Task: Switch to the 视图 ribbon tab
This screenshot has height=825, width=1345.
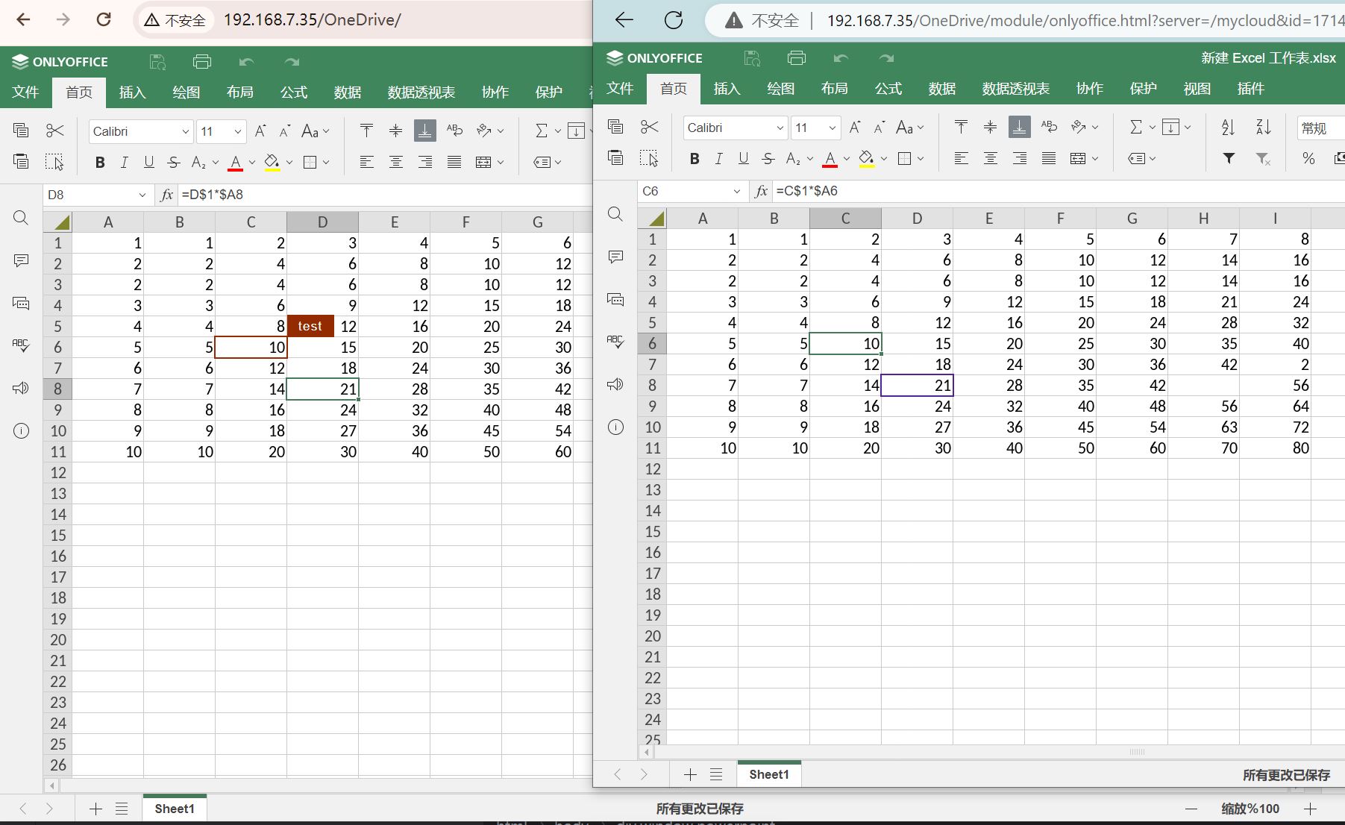Action: pyautogui.click(x=1197, y=89)
